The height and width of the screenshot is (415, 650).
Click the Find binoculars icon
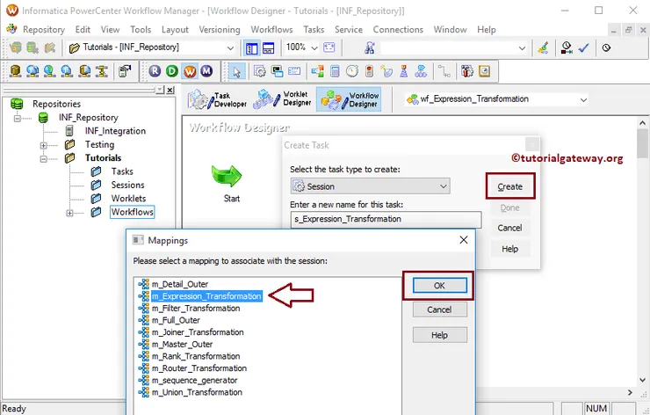[x=369, y=47]
